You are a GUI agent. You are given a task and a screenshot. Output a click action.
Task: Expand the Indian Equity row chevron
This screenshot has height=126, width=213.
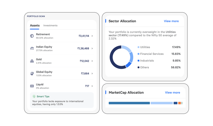point(92,48)
